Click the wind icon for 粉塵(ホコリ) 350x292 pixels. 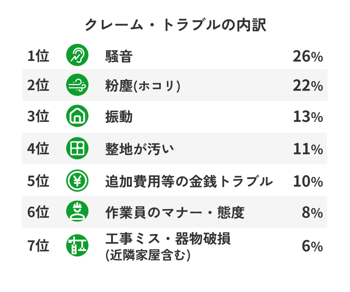[77, 86]
